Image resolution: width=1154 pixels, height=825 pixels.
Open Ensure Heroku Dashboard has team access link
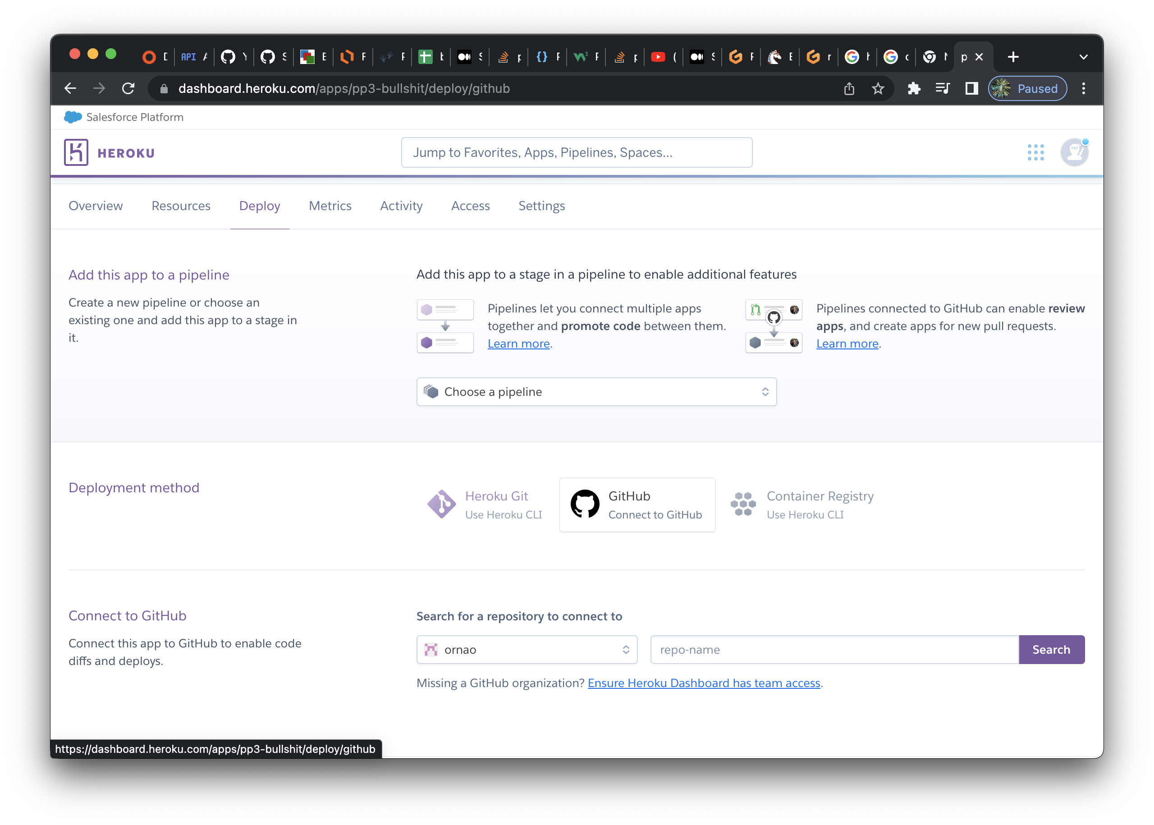click(704, 683)
